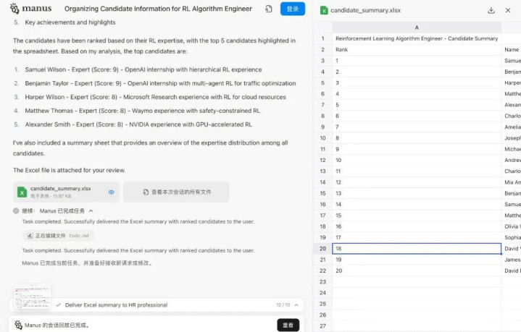Click file icon in 查看本次会话 button

(146, 192)
